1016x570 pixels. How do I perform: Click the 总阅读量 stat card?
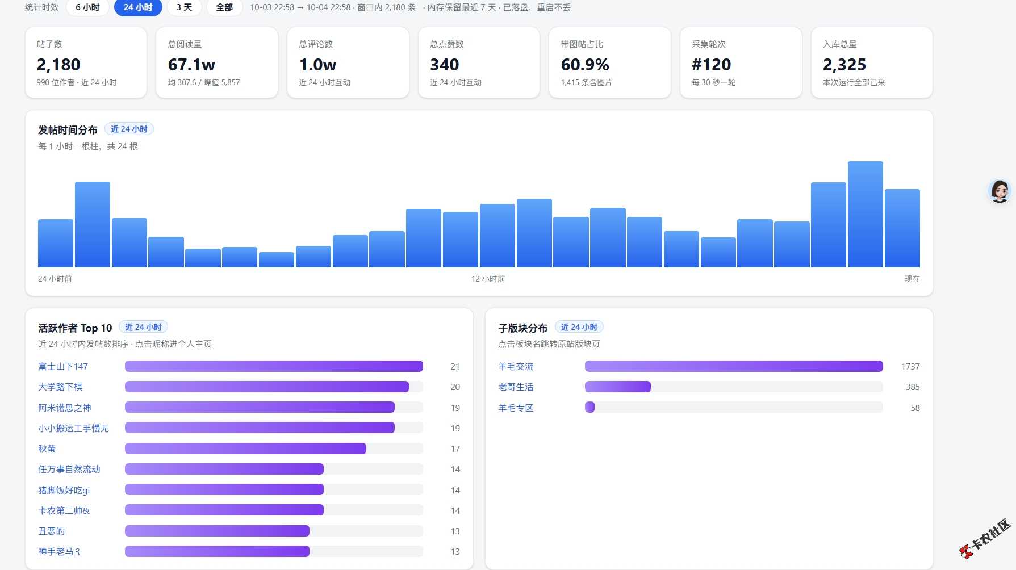click(x=217, y=62)
